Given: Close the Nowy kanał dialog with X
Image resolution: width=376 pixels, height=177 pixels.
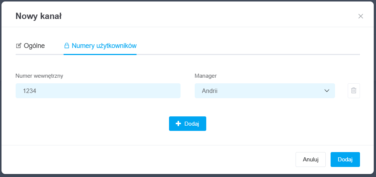Looking at the screenshot, I should (x=360, y=16).
